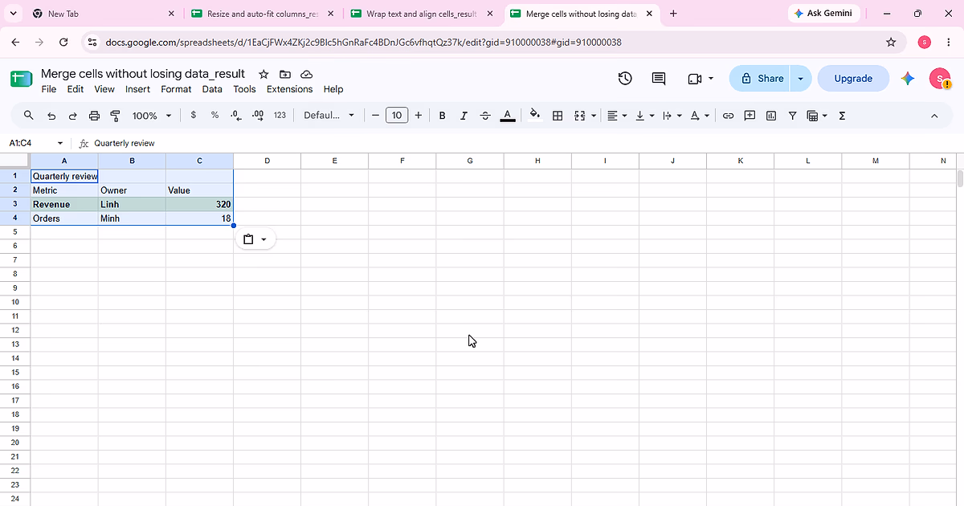Hide the menus with collapse chevron

pos(934,116)
